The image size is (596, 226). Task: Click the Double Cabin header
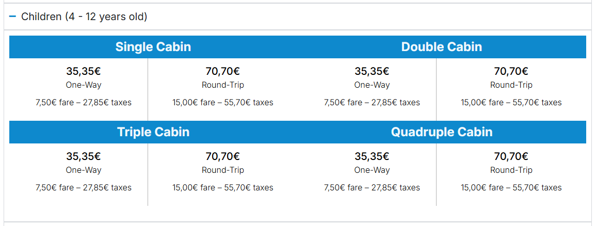[x=441, y=47]
